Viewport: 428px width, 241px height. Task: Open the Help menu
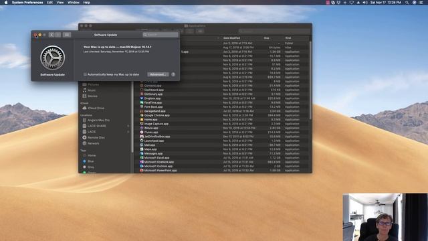(x=86, y=3)
